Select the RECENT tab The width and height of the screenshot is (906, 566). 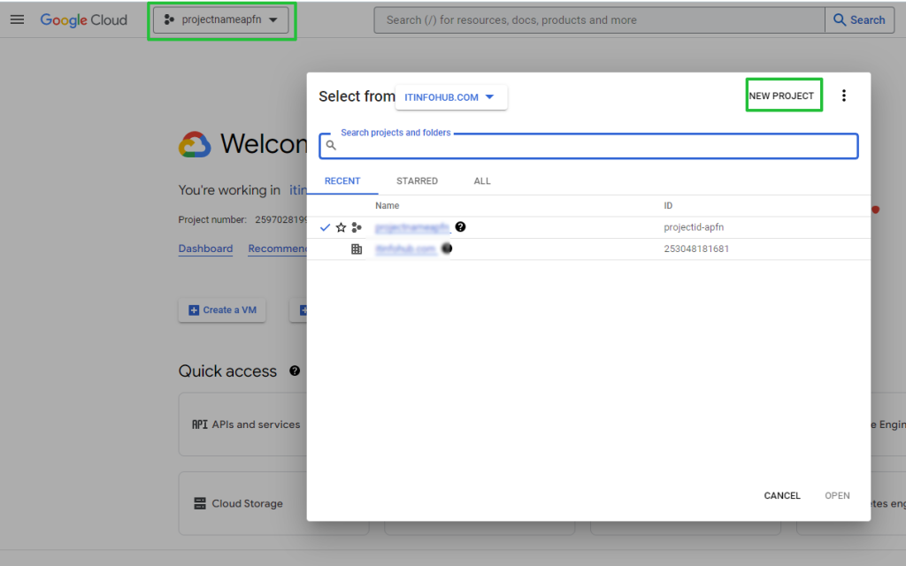coord(343,180)
